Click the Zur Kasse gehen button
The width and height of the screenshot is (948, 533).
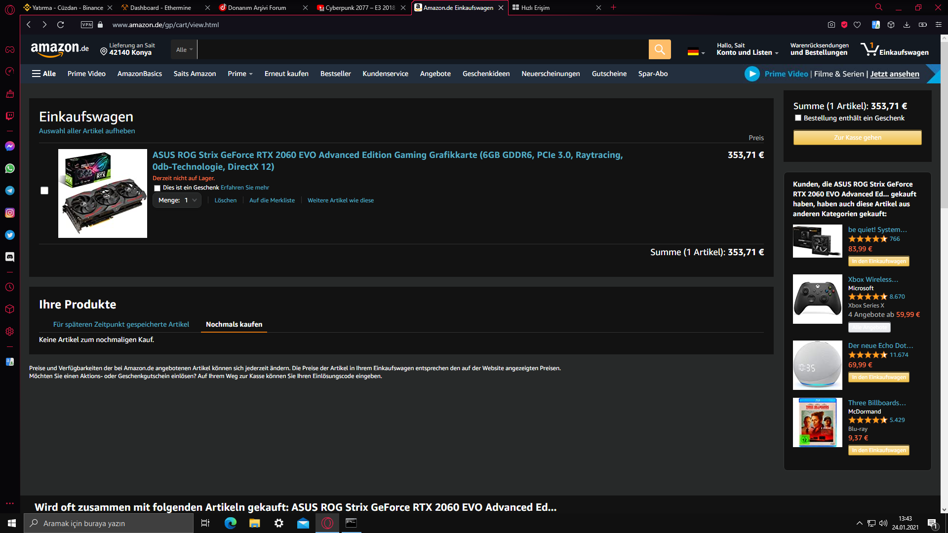857,137
